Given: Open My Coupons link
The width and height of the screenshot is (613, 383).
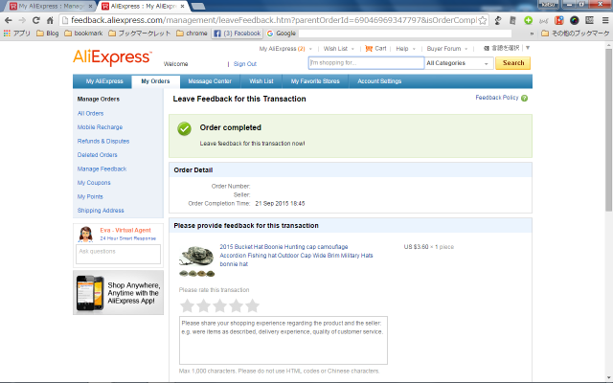Looking at the screenshot, I should pos(94,183).
